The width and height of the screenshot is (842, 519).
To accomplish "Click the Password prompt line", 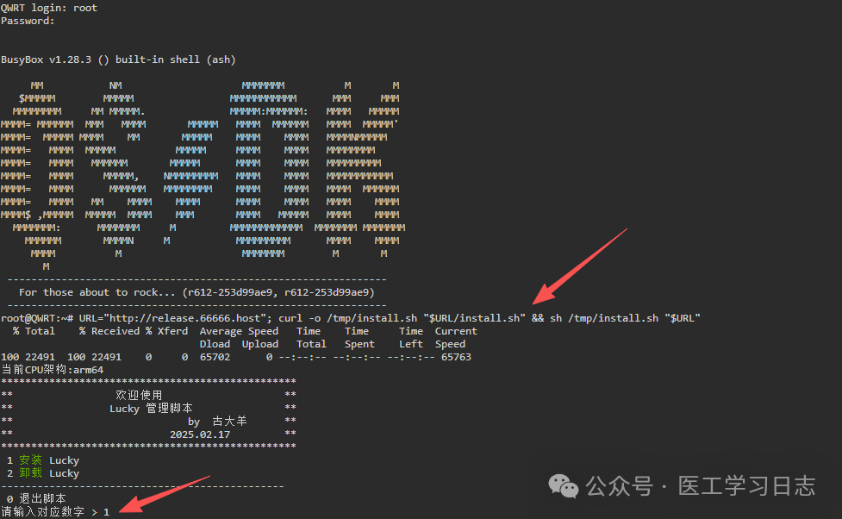I will 28,21.
